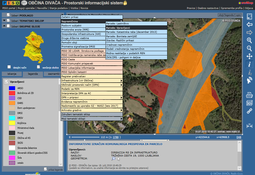Screen dimensions: 255x175
Task: Enable the detajlni način checkbox
Action: click(x=9, y=67)
